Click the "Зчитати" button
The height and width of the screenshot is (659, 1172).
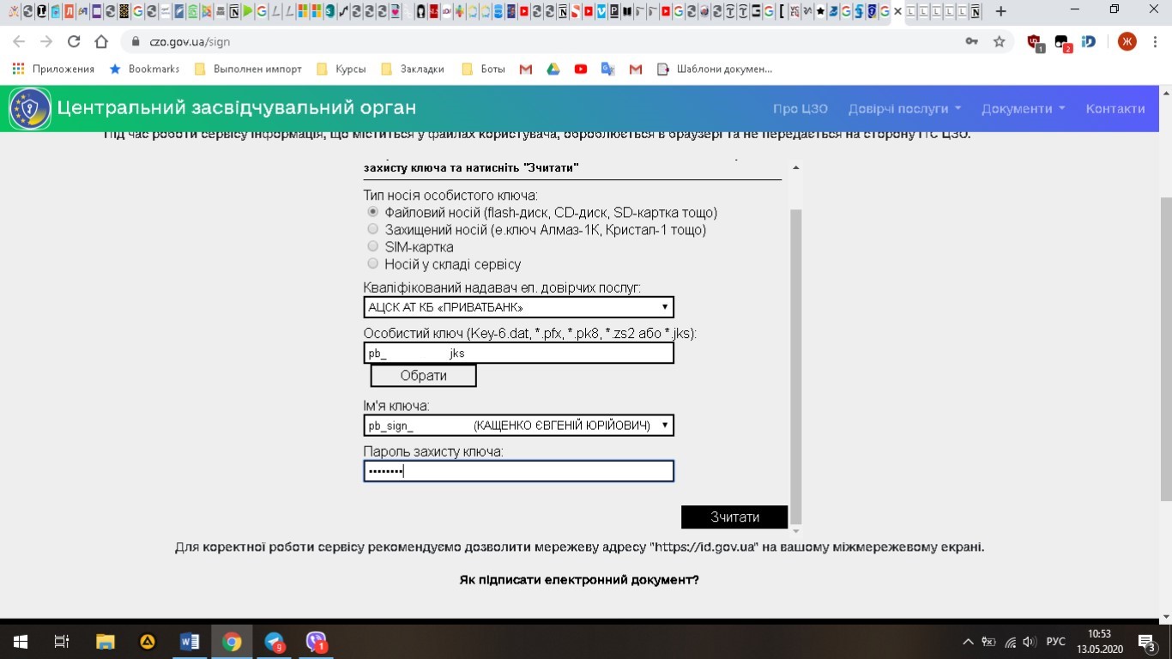734,517
